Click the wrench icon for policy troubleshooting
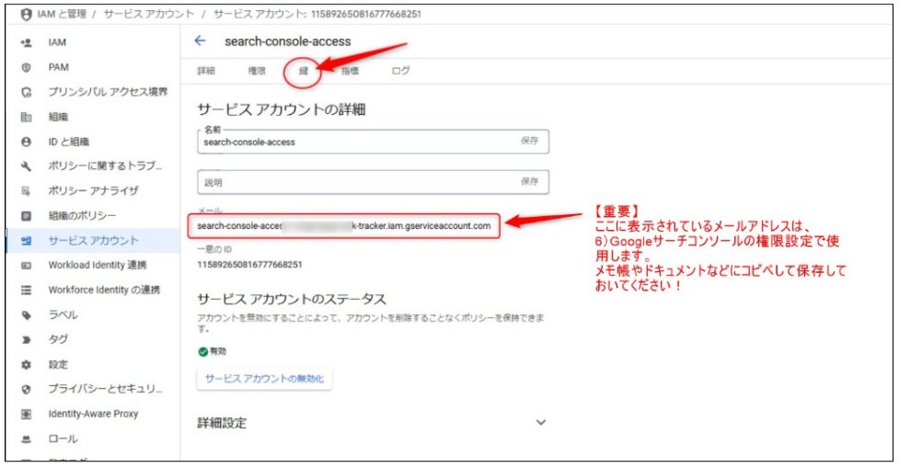The image size is (899, 468). [26, 166]
